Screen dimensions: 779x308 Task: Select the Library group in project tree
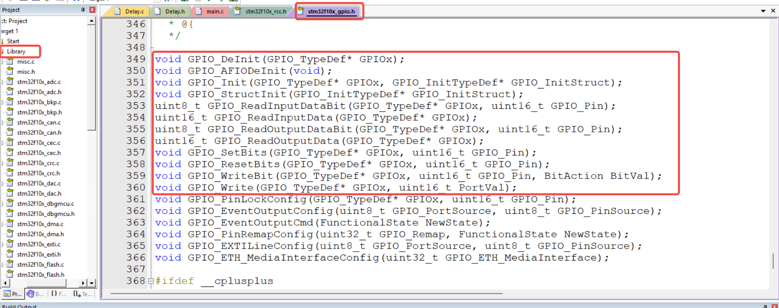point(16,51)
